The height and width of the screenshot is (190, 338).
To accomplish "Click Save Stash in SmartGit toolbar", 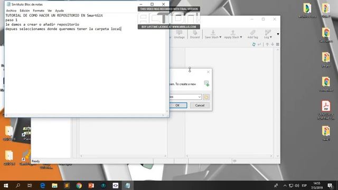I will (x=213, y=34).
